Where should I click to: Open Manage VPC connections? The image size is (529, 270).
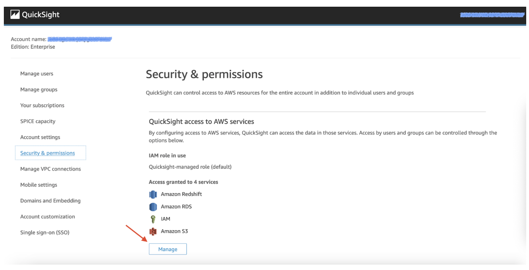click(50, 169)
